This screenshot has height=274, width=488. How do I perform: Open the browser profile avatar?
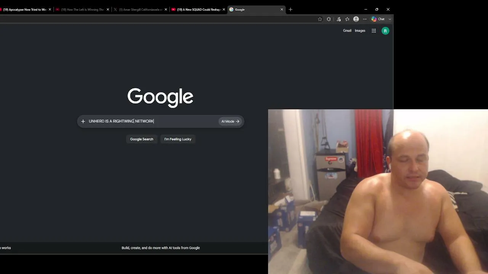[x=356, y=19]
